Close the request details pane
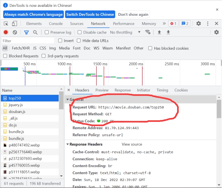 pyautogui.click(x=69, y=90)
